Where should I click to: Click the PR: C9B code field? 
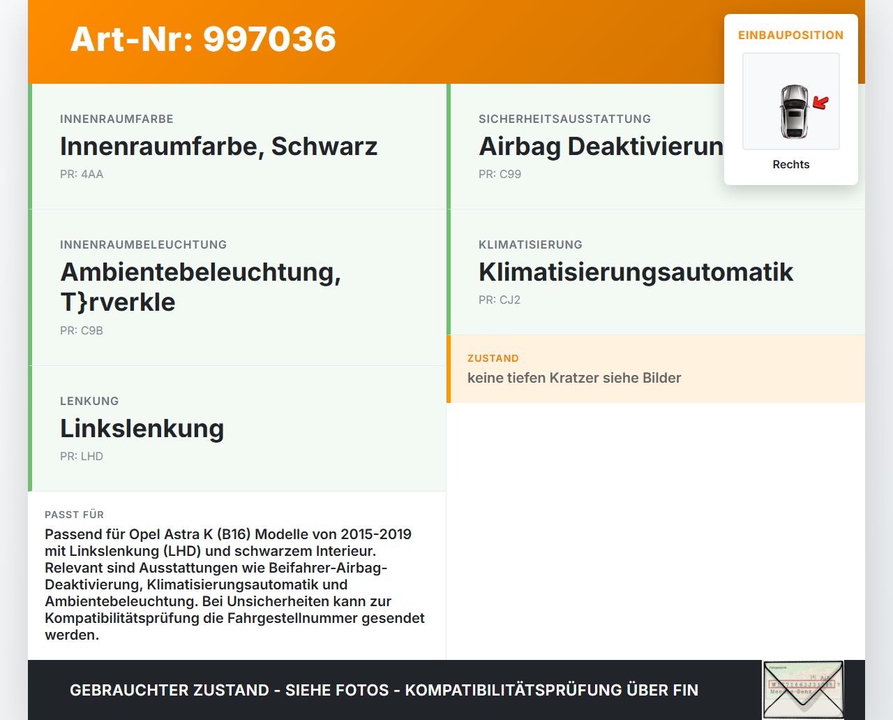(x=82, y=330)
